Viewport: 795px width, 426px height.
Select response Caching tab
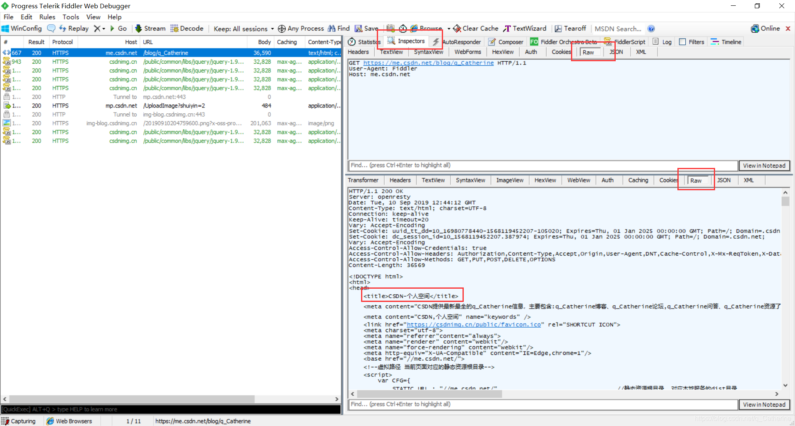click(638, 180)
